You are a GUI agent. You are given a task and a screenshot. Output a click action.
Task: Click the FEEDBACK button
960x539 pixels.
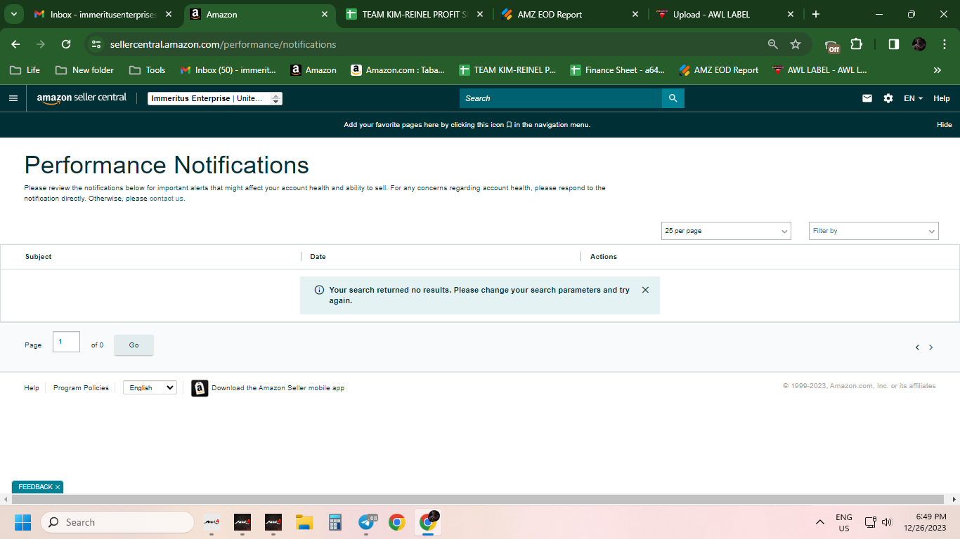(35, 487)
